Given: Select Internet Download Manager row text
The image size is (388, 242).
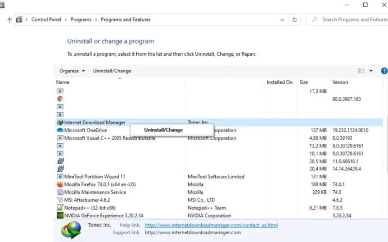Looking at the screenshot, I should click(x=95, y=122).
